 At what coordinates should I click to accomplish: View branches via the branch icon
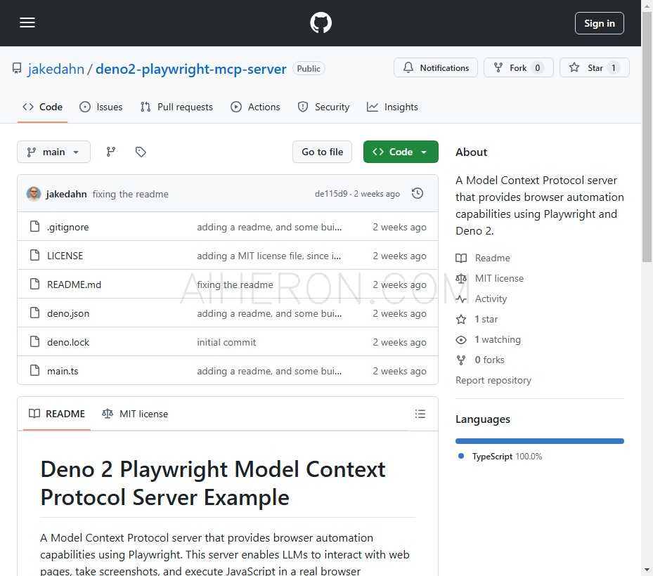(x=111, y=152)
